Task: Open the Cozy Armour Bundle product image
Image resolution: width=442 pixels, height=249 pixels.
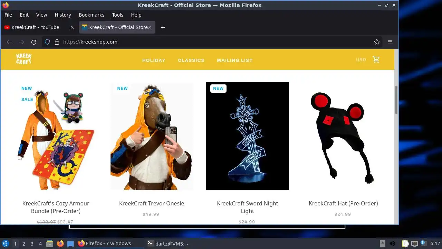Action: point(56,136)
